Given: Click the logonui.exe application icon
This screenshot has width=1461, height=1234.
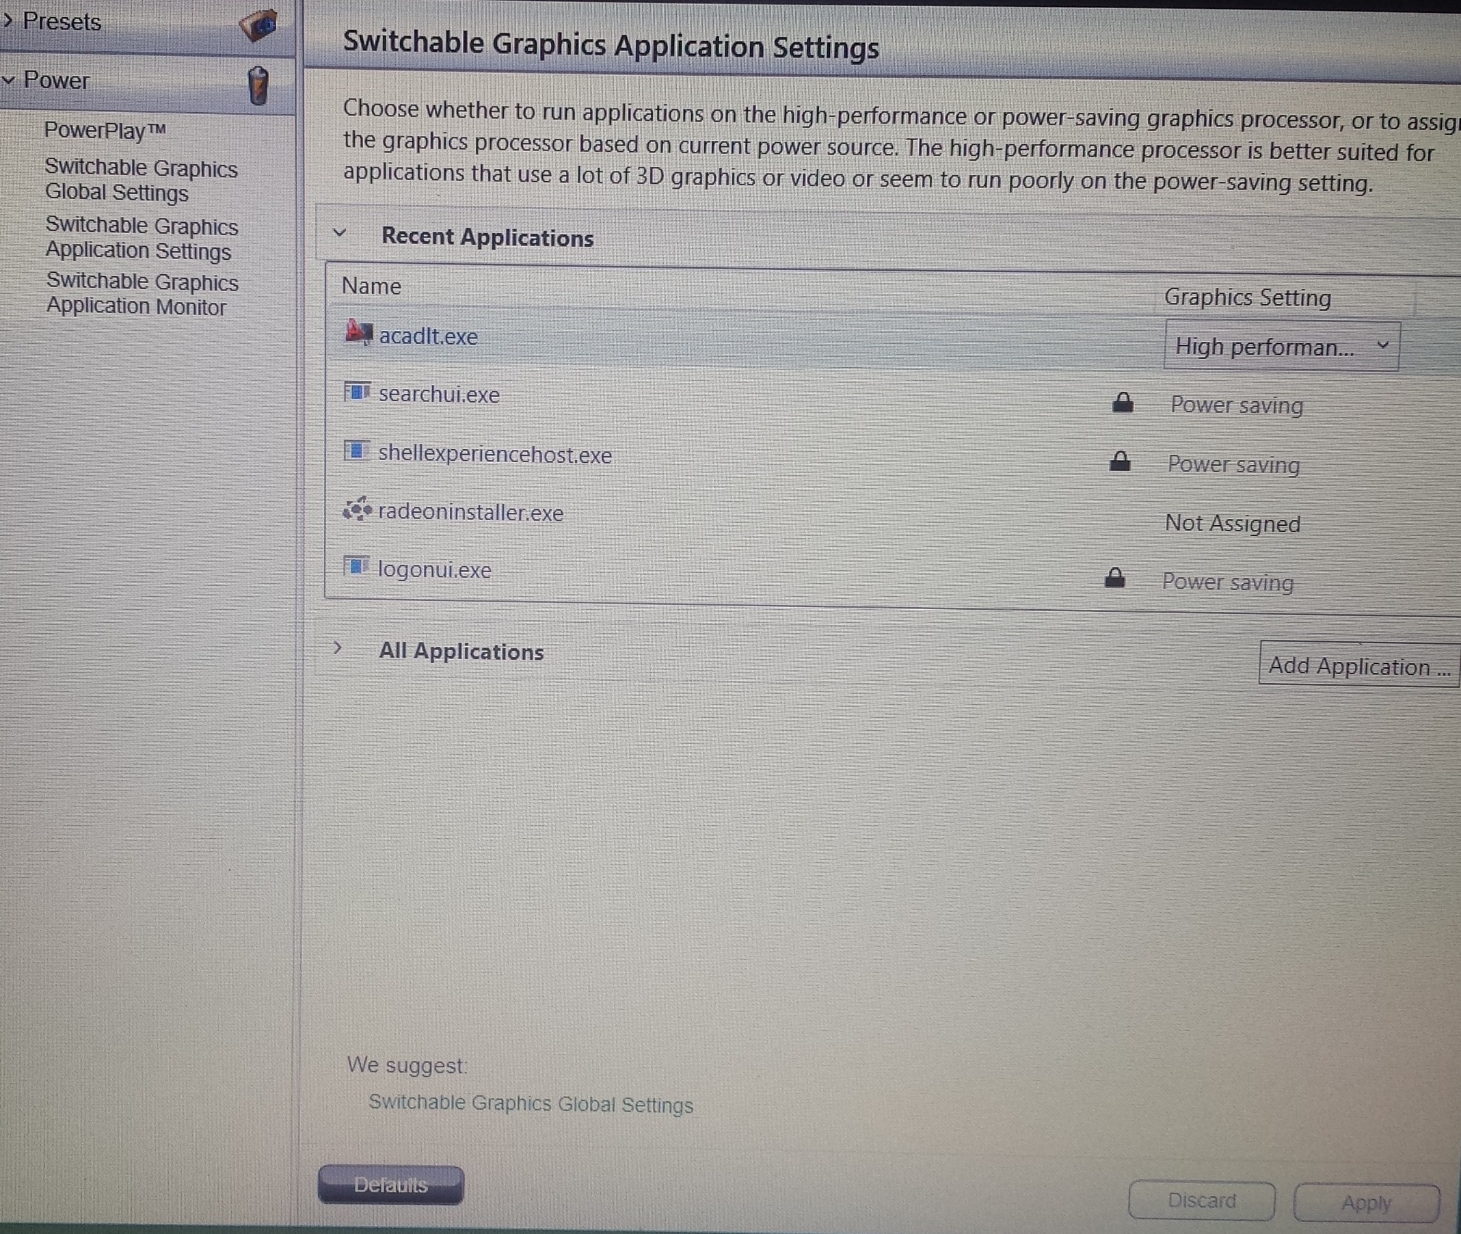Looking at the screenshot, I should 356,565.
